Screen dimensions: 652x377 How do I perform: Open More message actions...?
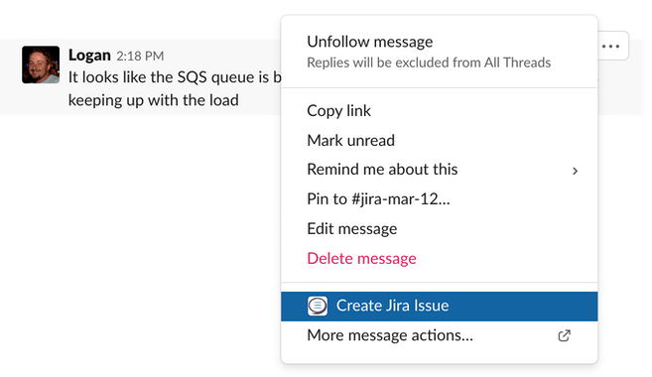tap(439, 335)
